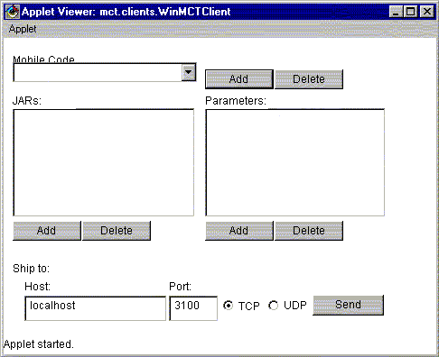This screenshot has width=439, height=357.
Task: Click the 'Parameters:' label
Action: [x=236, y=101]
